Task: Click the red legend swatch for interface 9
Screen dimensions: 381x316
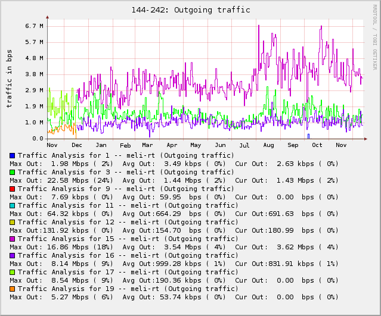Action: tap(12, 189)
